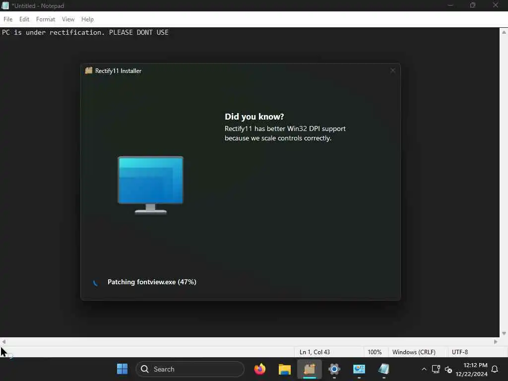Click the taskbar Search box
Viewport: 508px width, 381px height.
click(x=190, y=369)
